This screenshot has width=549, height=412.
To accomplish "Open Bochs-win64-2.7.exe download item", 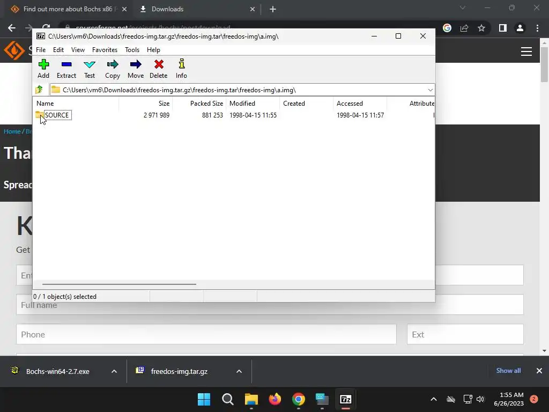I will 58,371.
